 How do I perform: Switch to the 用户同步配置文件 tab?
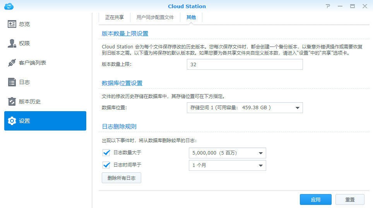tap(155, 17)
